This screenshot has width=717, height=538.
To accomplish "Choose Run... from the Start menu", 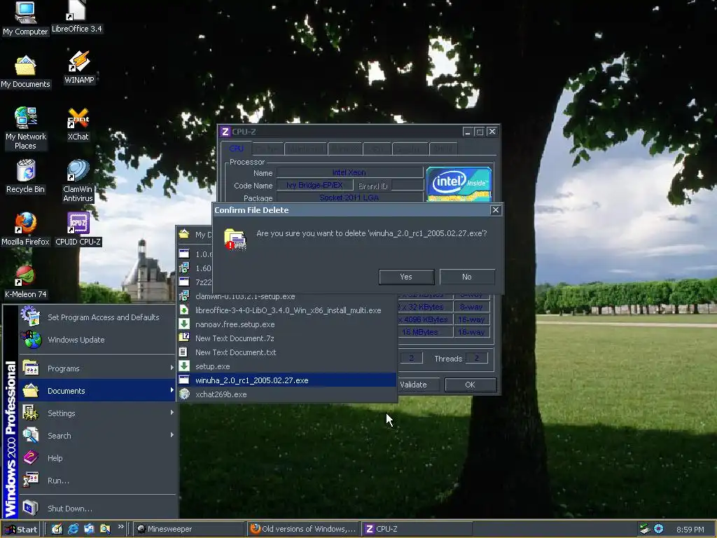I will [97, 481].
